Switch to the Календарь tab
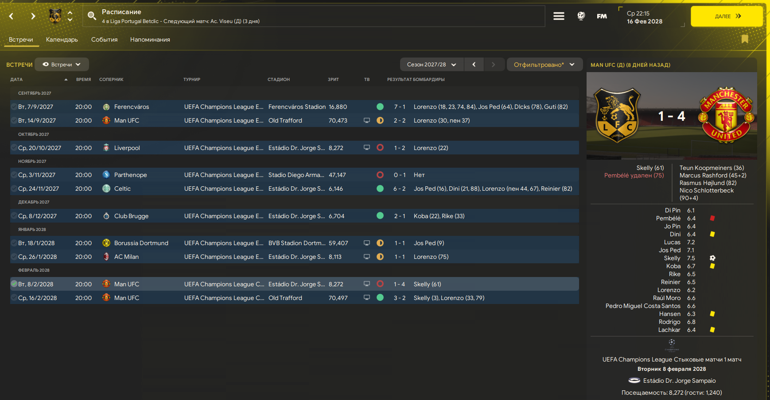 pos(62,39)
